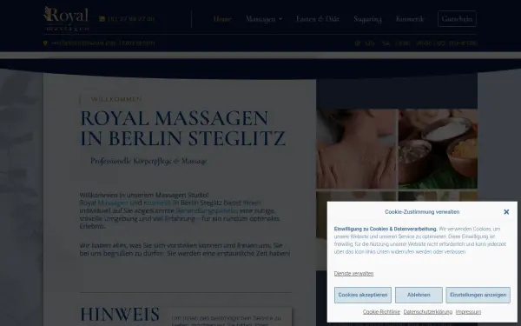Screen dimensions: 521x326
Task: Follow the Kosmetik link in welcome text
Action: tap(157, 203)
